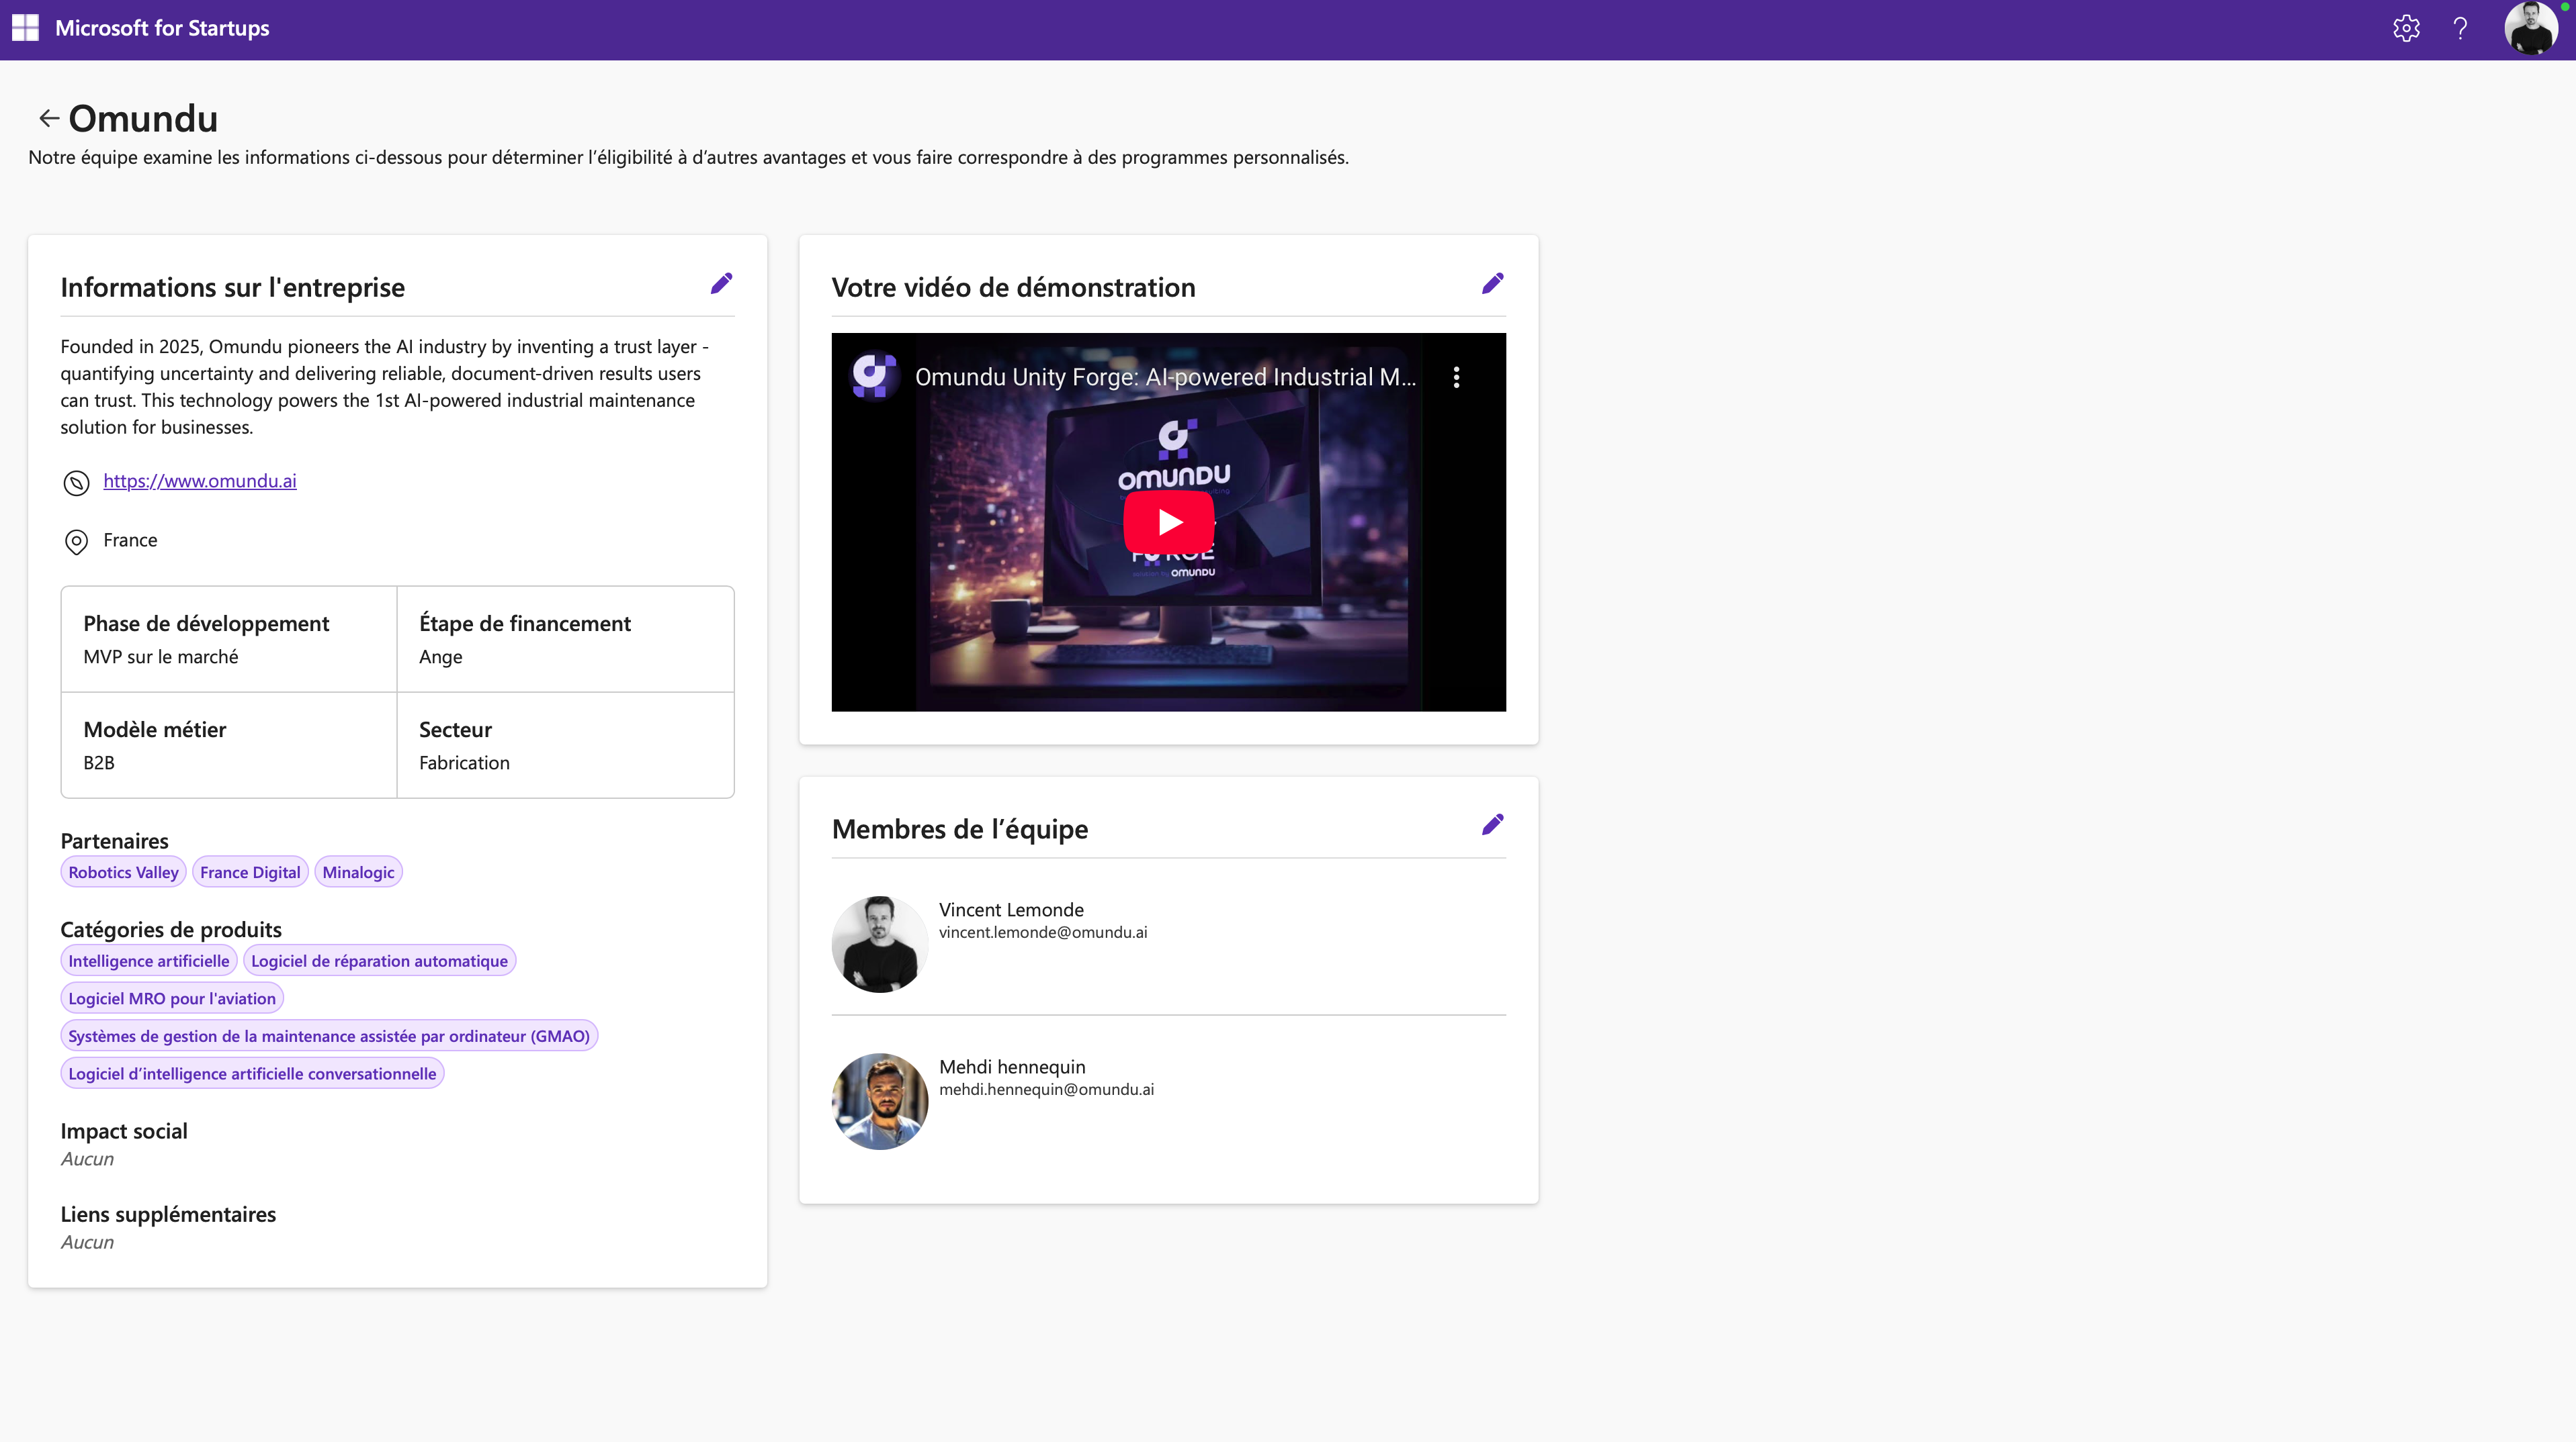Select the Robotics Valley partner tag
Image resolution: width=2576 pixels, height=1442 pixels.
(123, 873)
